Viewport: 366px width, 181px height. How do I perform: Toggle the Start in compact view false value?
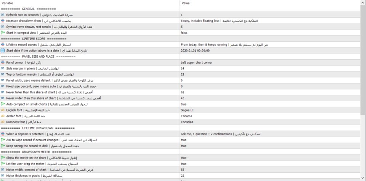click(x=270, y=33)
